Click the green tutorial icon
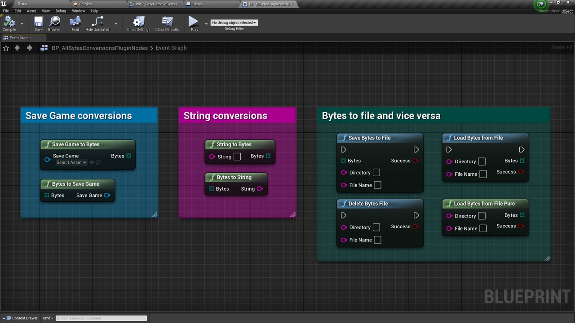 tap(541, 4)
